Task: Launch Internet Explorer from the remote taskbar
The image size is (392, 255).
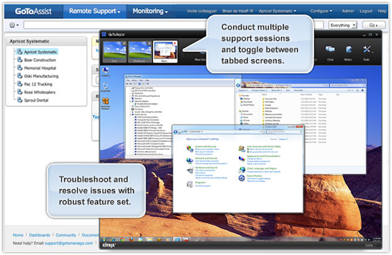Action: click(x=113, y=240)
